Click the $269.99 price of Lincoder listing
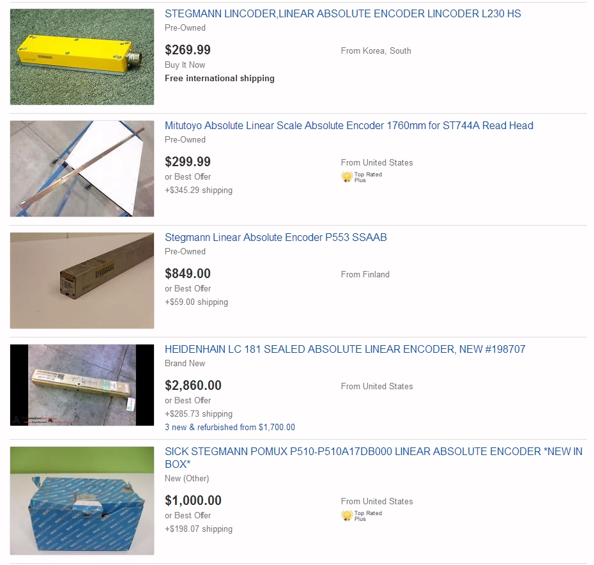The width and height of the screenshot is (594, 565). (188, 50)
